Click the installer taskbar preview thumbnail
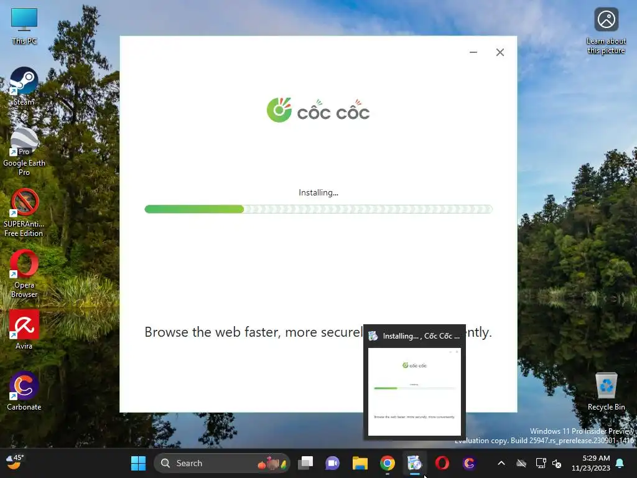The height and width of the screenshot is (478, 637). (414, 391)
